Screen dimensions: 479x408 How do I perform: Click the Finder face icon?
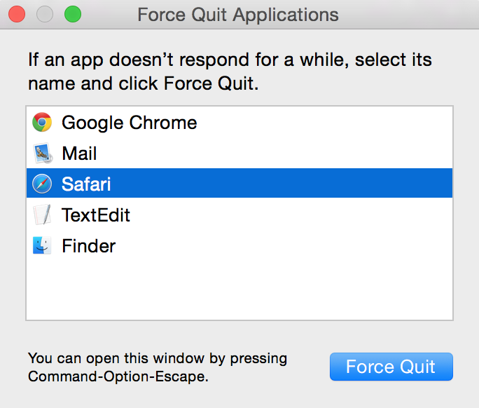(42, 245)
